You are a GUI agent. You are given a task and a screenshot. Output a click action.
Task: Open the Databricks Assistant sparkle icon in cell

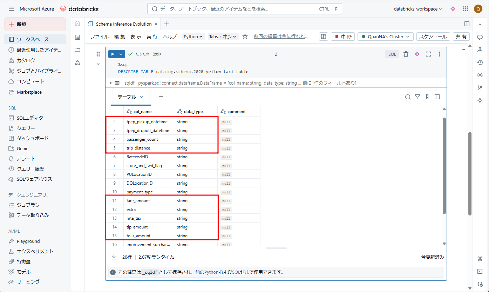[417, 54]
